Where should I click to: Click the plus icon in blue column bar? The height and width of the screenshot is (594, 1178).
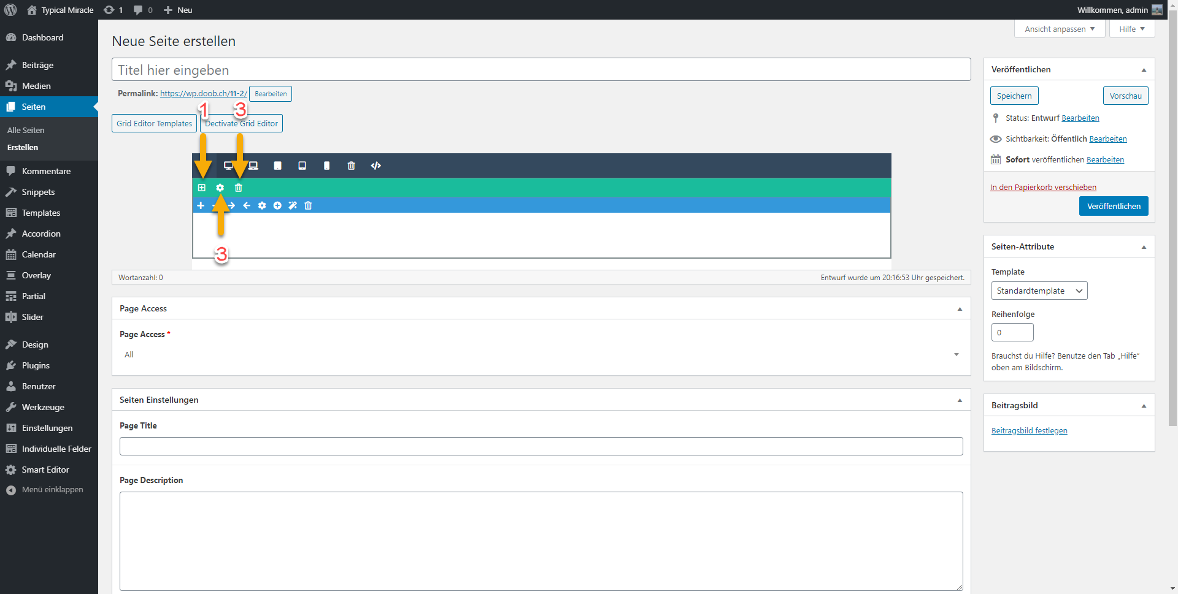201,205
